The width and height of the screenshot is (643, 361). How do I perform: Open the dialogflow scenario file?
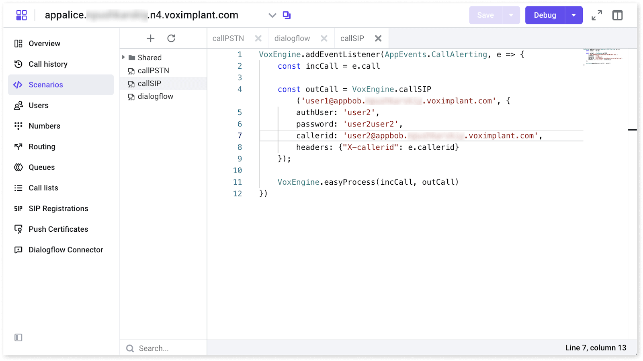pyautogui.click(x=155, y=96)
